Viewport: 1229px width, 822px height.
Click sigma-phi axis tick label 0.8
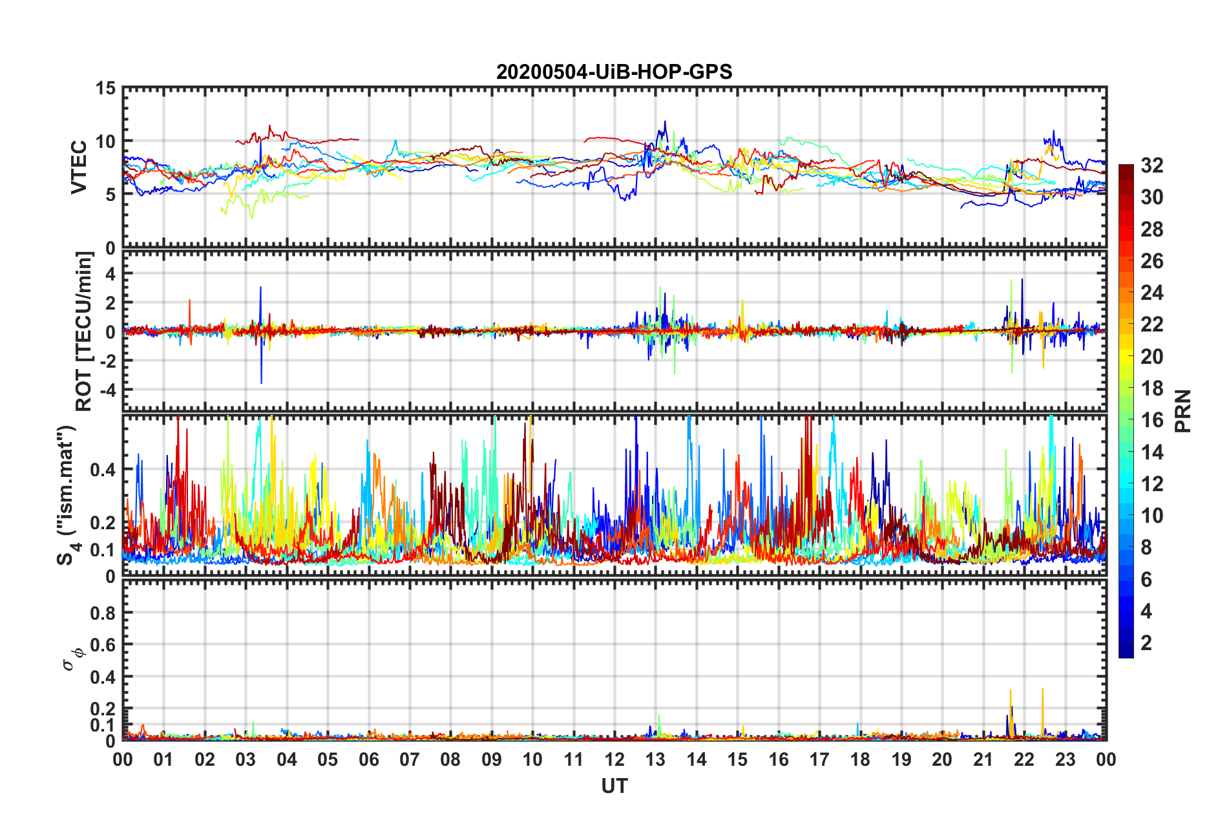(103, 613)
